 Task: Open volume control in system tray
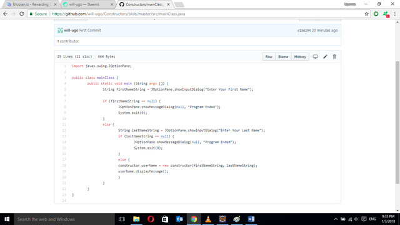(357, 219)
